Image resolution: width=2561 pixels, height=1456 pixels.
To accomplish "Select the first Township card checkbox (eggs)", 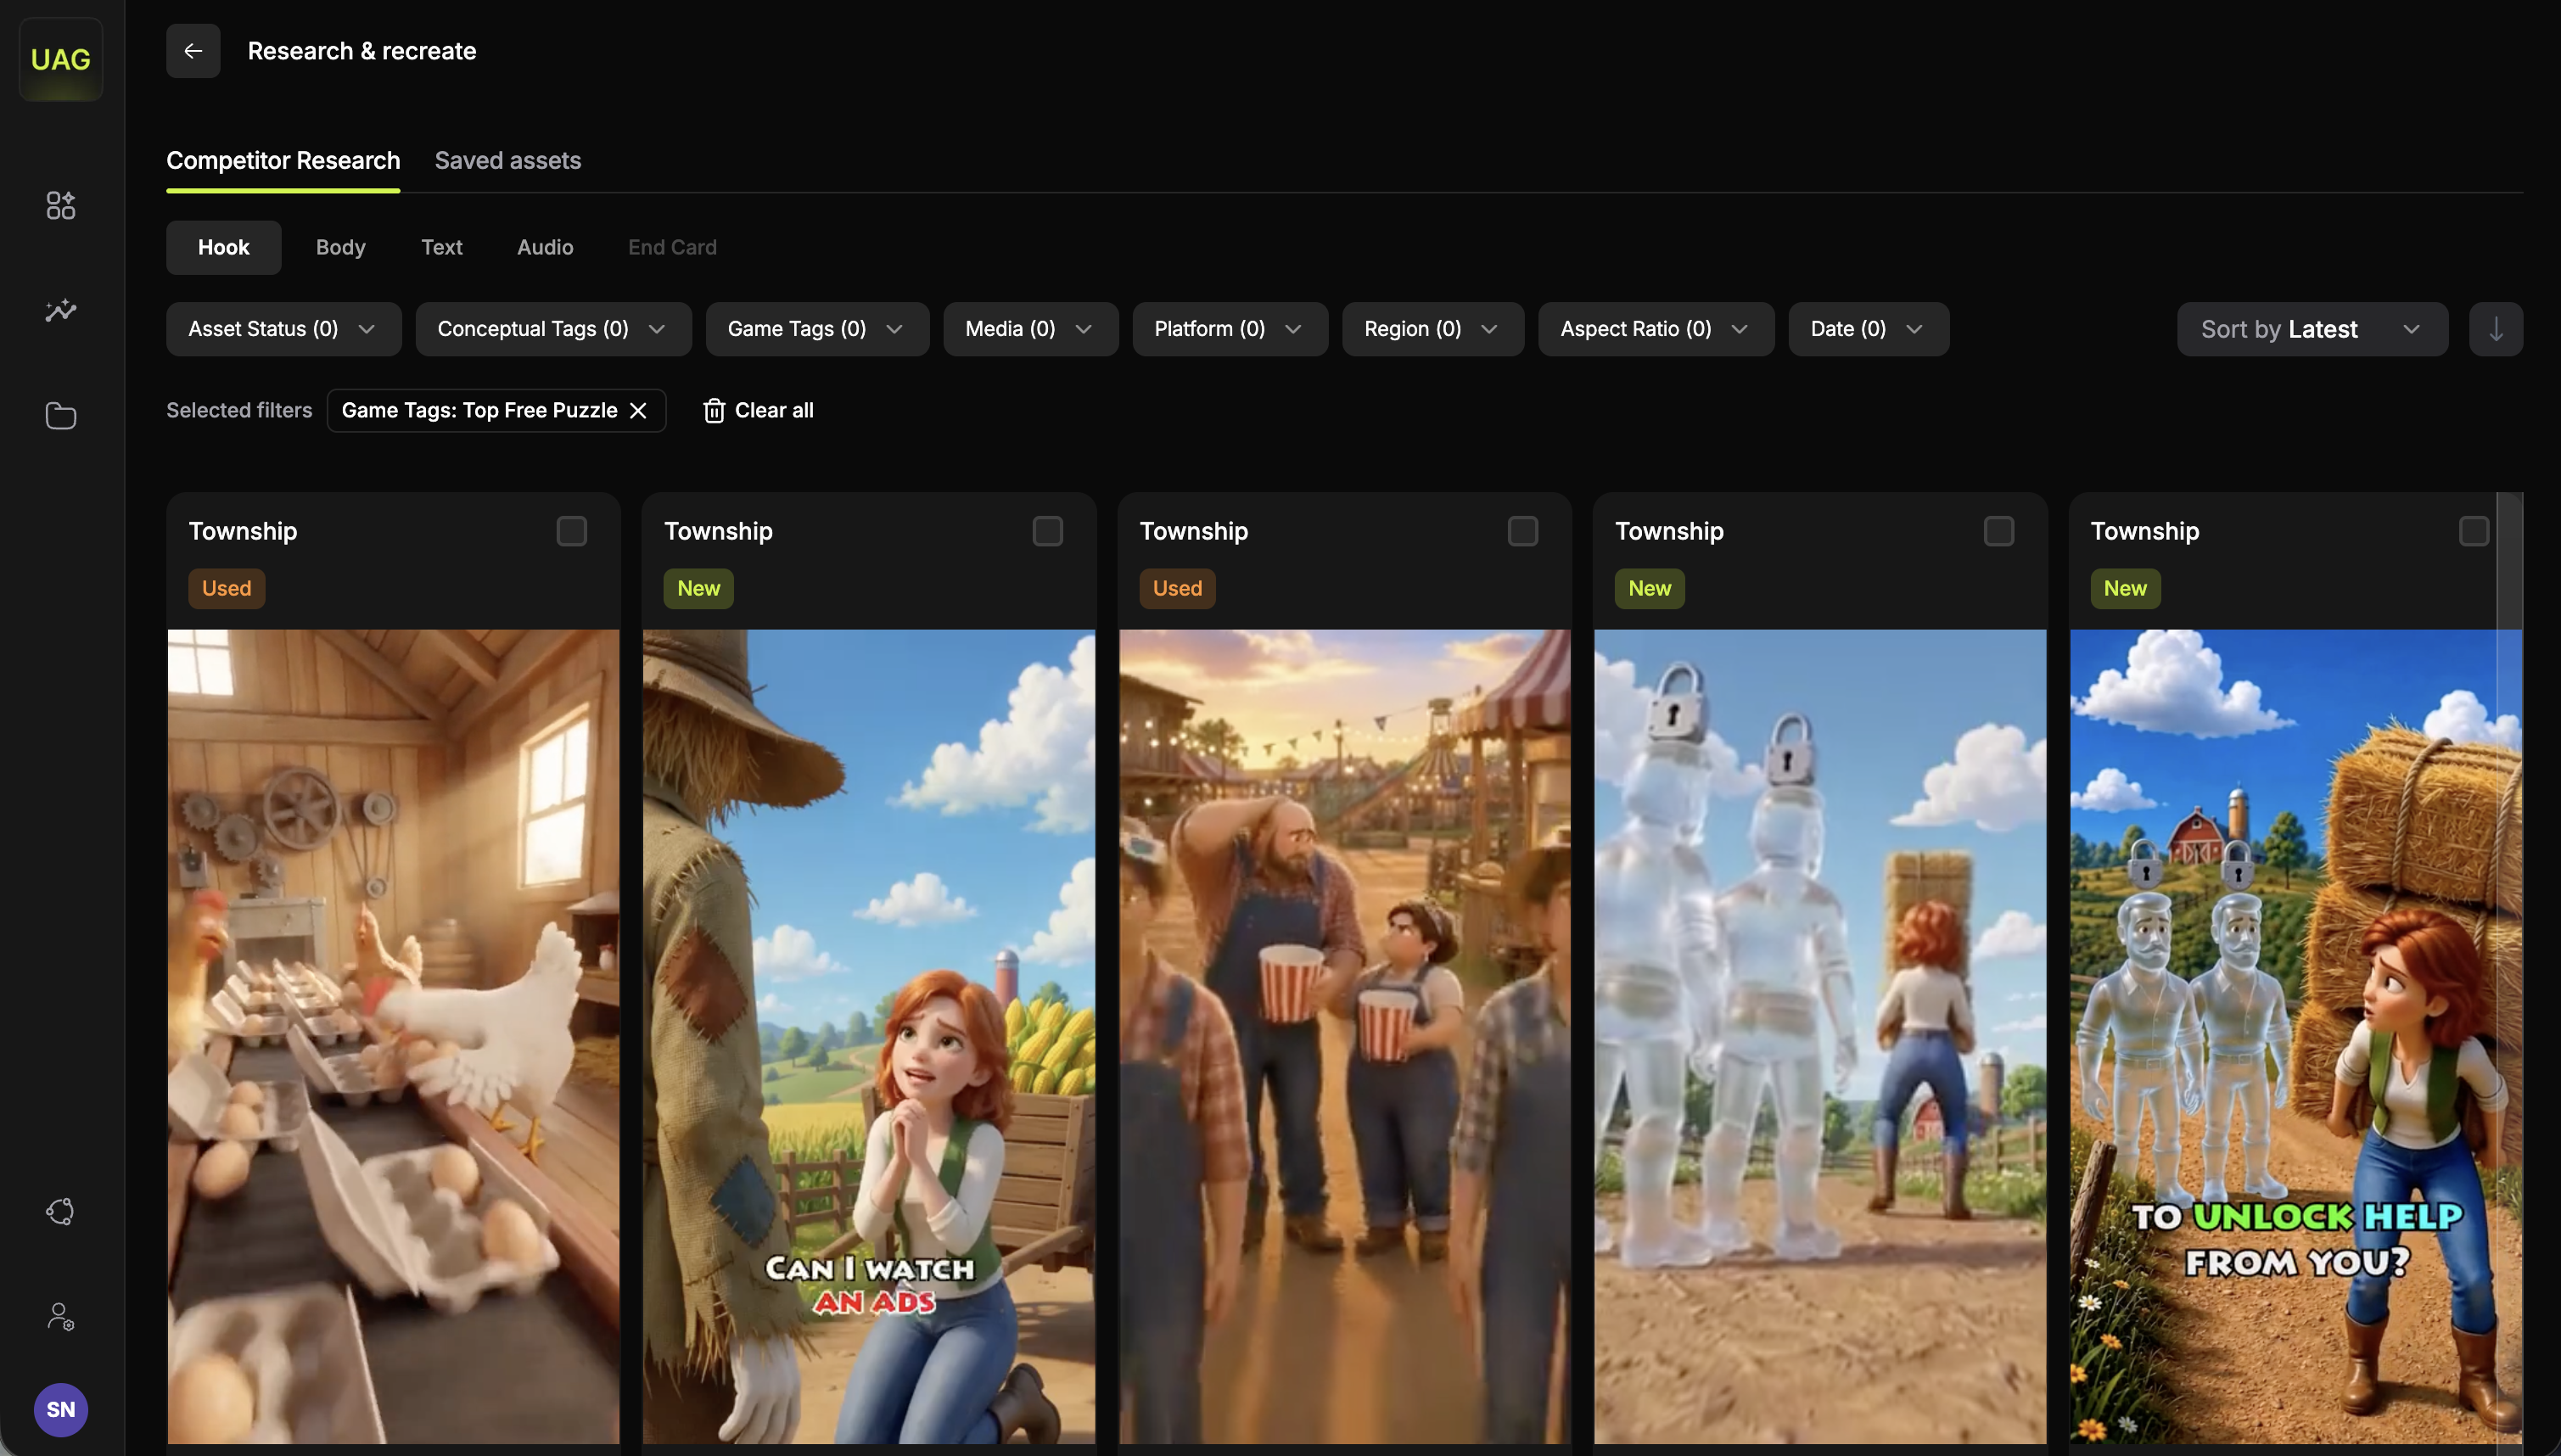I will 572,531.
